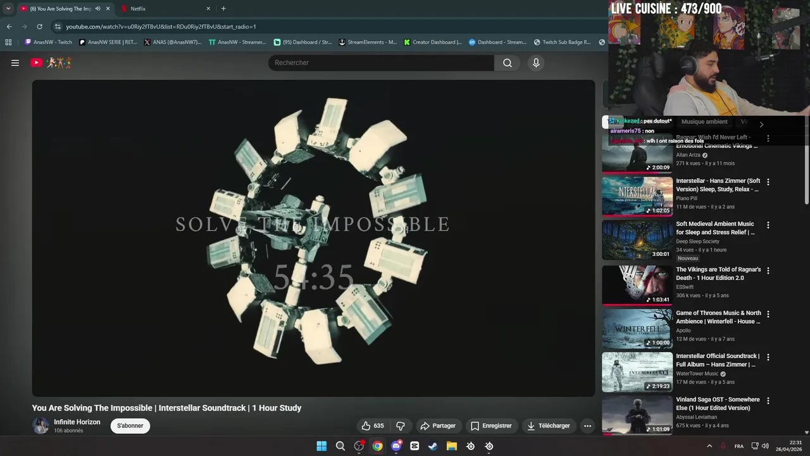Start voice search with the microphone icon

(x=536, y=63)
